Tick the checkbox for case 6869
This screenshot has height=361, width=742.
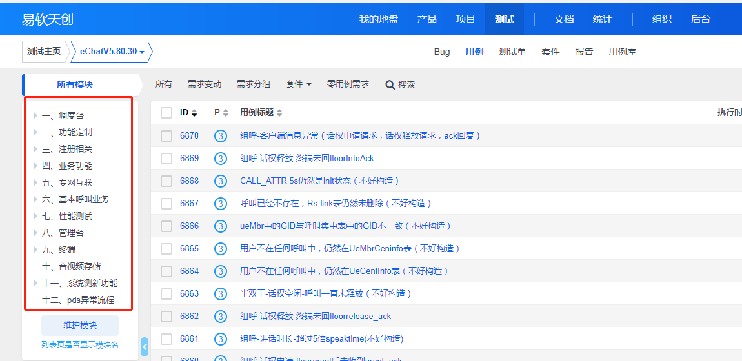coord(166,159)
